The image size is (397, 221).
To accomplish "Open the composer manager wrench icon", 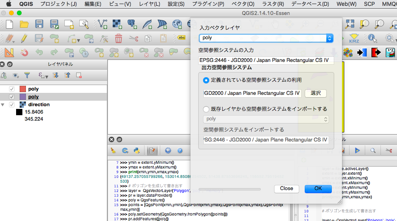I will point(84,24).
